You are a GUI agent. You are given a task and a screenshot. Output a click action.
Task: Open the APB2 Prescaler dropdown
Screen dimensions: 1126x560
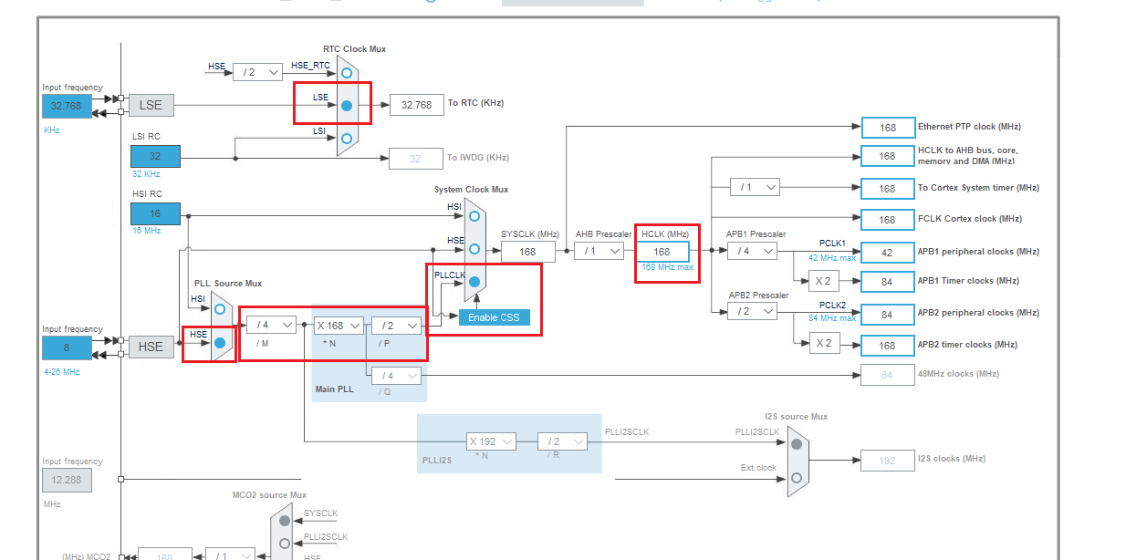[751, 310]
